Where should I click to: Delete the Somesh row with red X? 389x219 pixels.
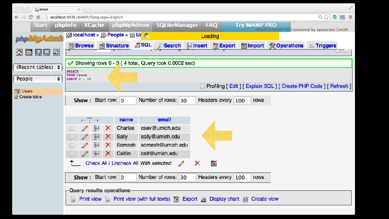[108, 145]
